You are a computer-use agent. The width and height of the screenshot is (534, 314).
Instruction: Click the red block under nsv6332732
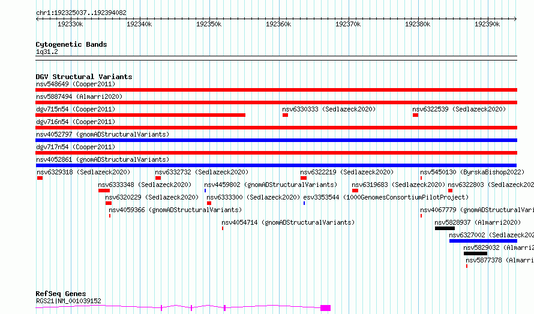(x=158, y=178)
